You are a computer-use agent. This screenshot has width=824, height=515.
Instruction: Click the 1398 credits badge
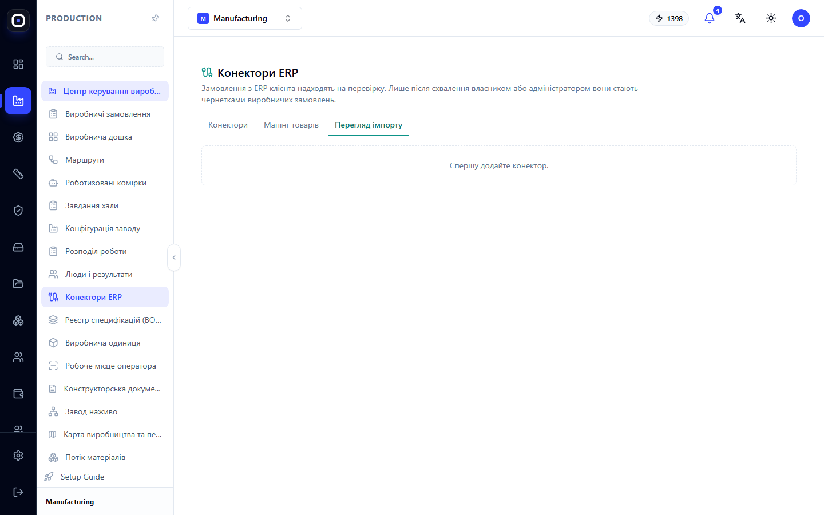[669, 18]
